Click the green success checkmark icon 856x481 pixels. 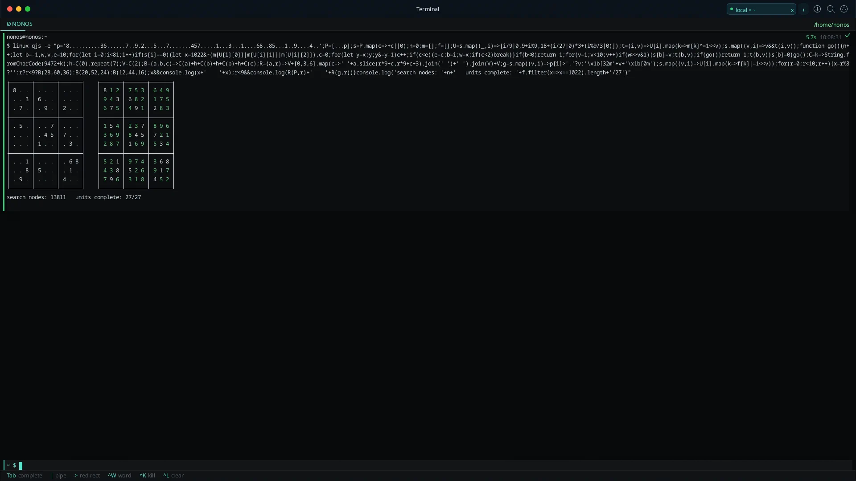(847, 36)
